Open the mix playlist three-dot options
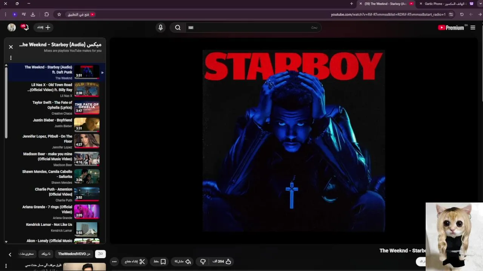This screenshot has height=271, width=483. (11, 58)
